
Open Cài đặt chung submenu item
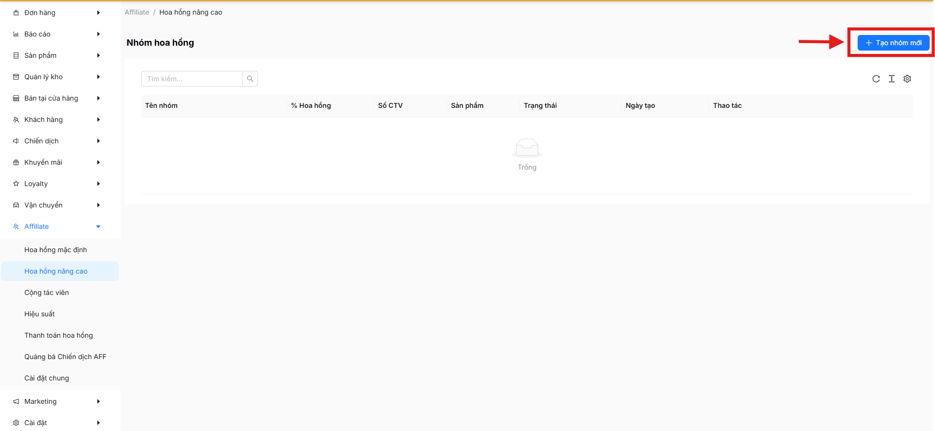(60, 378)
